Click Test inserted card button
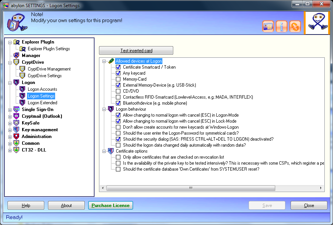This screenshot has height=225, width=333. pos(136,51)
